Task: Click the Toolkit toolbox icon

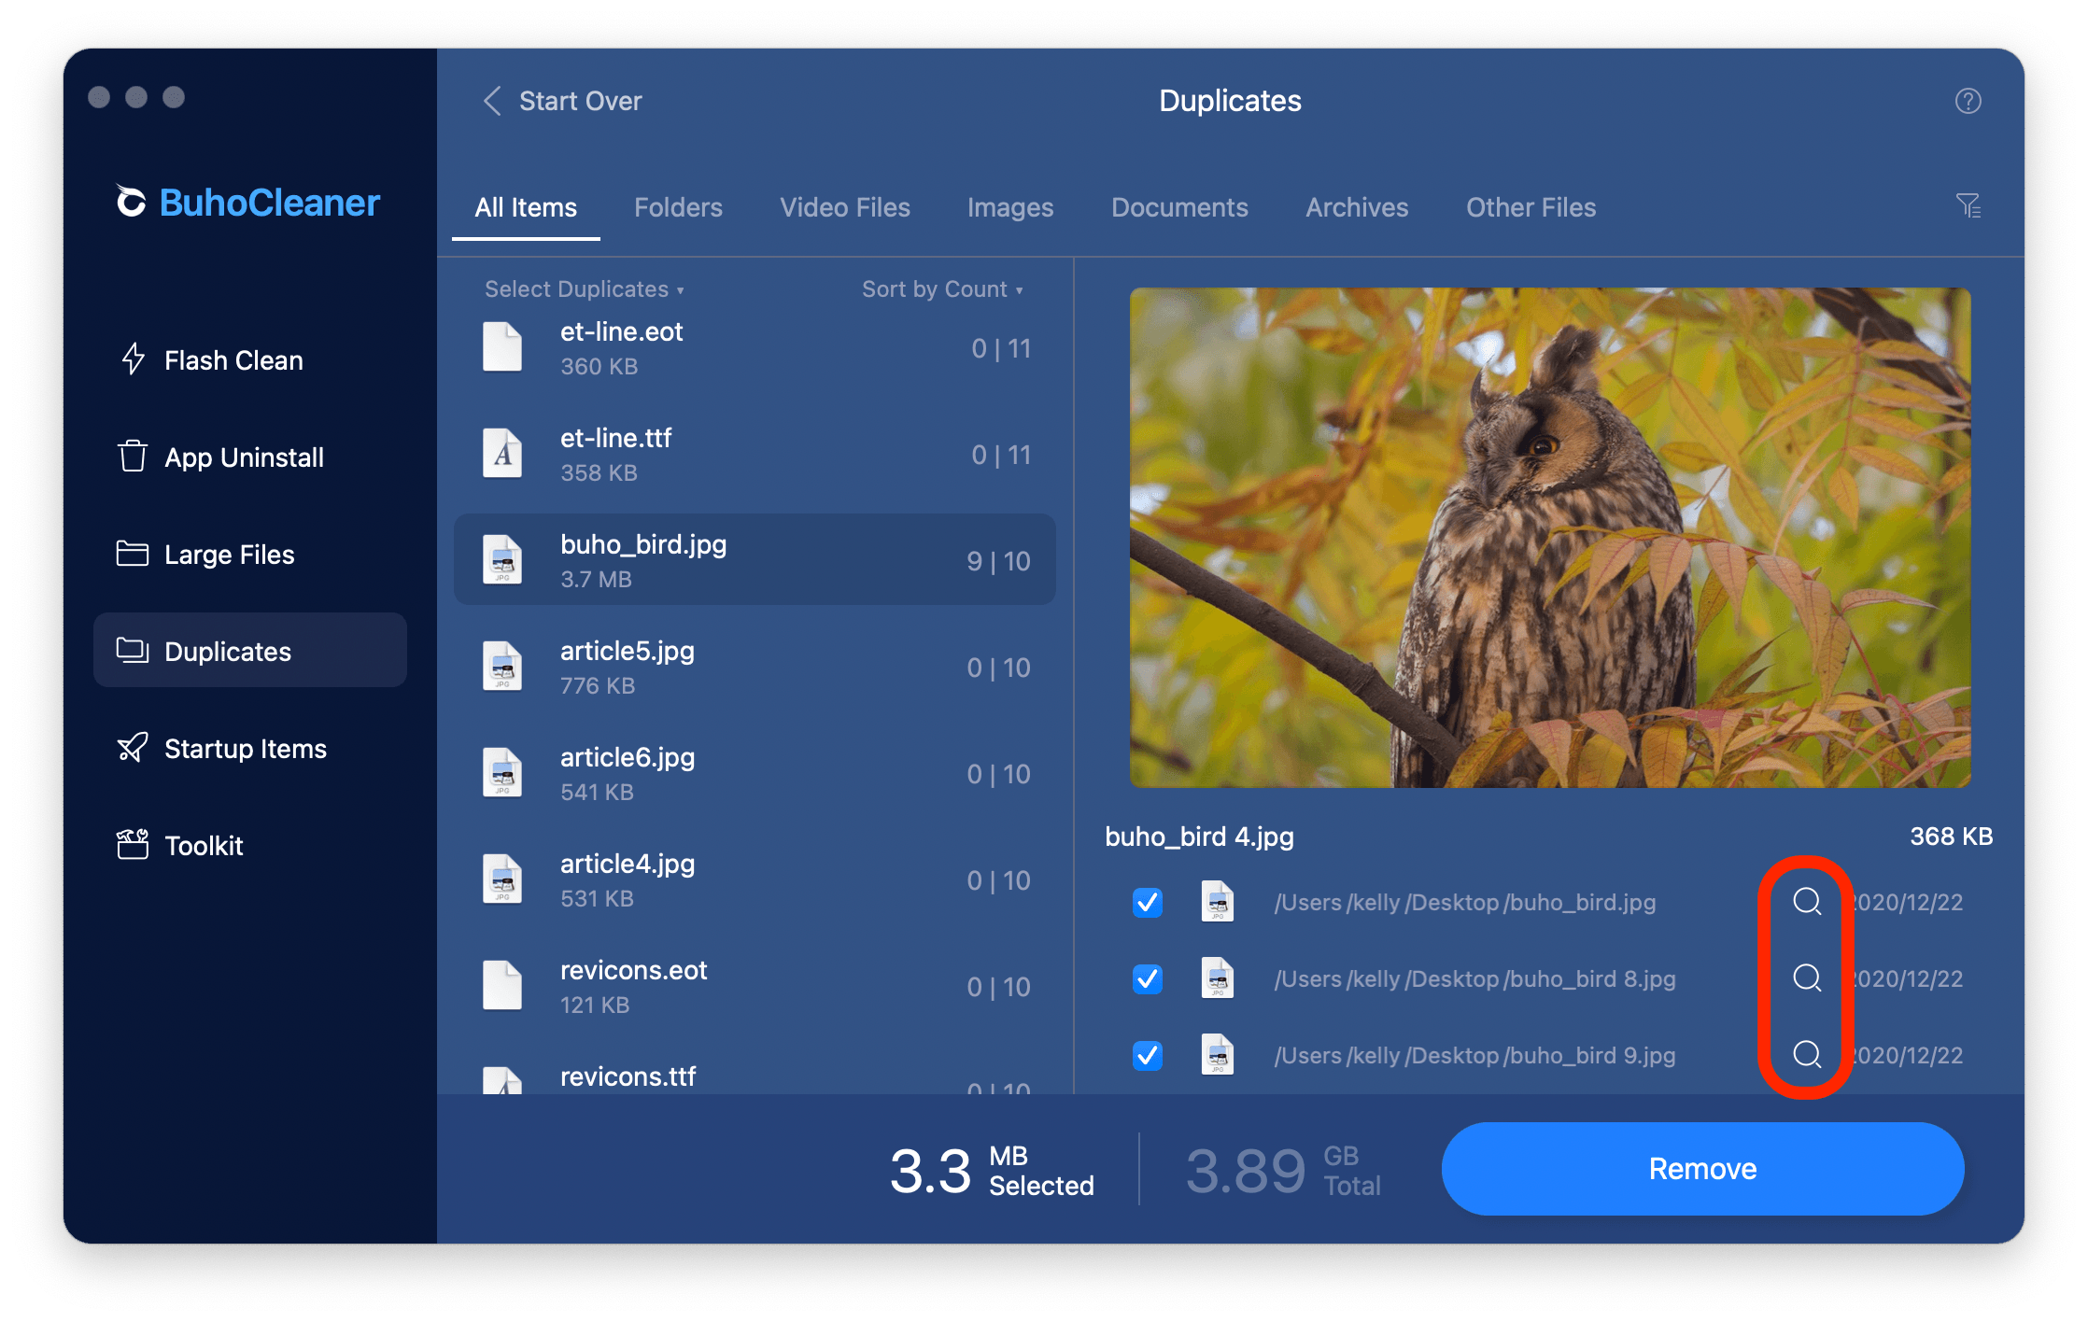Action: pyautogui.click(x=132, y=844)
